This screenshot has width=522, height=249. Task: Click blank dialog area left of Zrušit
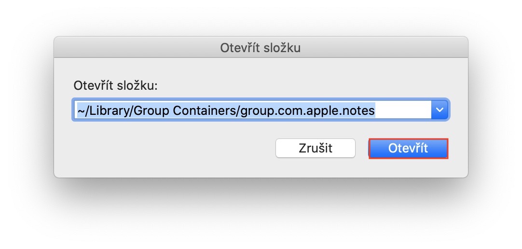click(x=169, y=148)
